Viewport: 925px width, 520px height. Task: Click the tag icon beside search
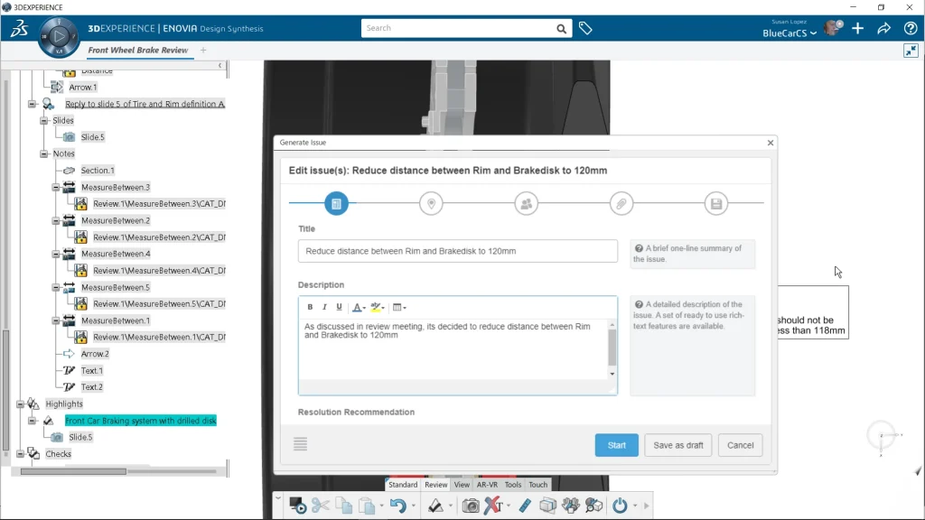tap(585, 29)
